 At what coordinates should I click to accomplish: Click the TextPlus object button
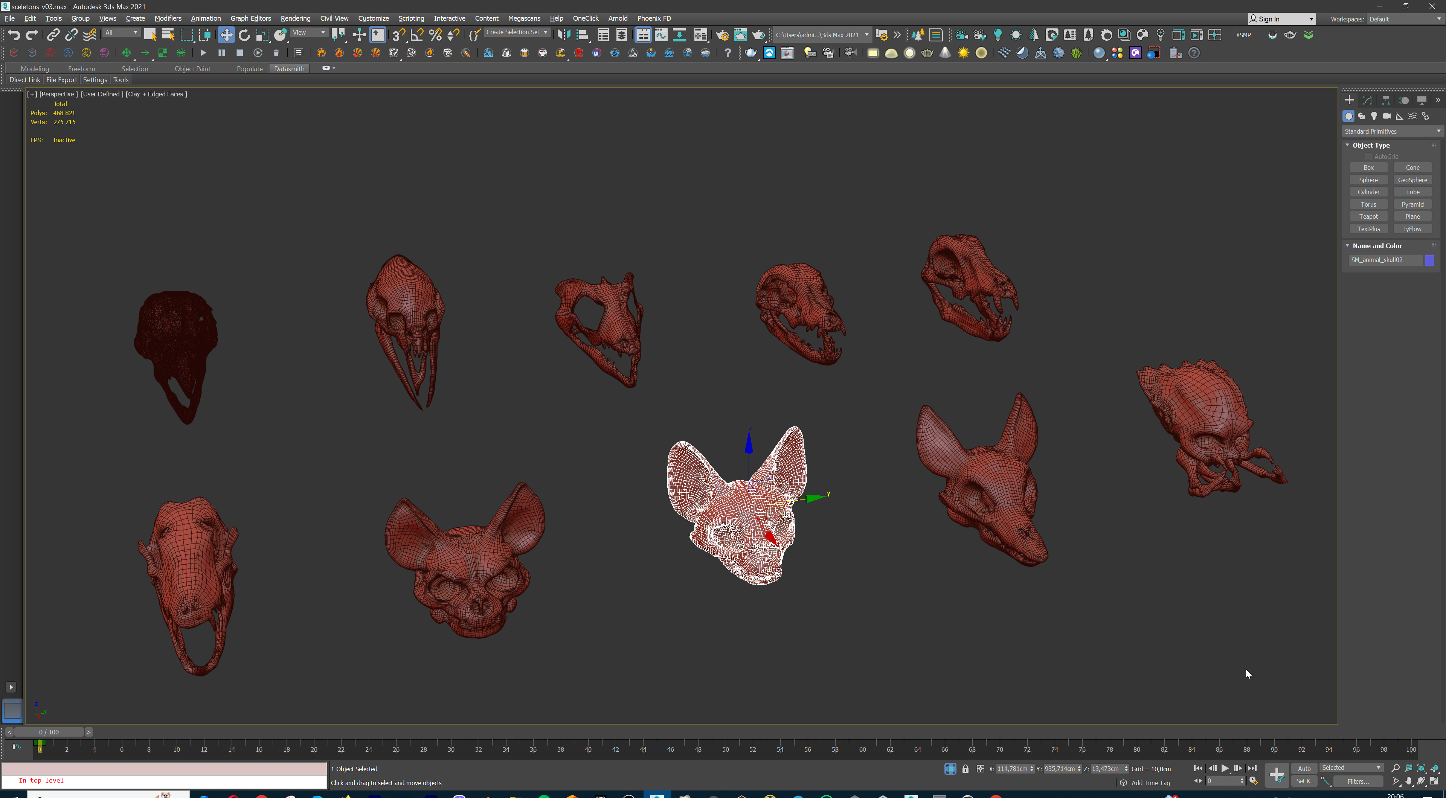[x=1368, y=229]
